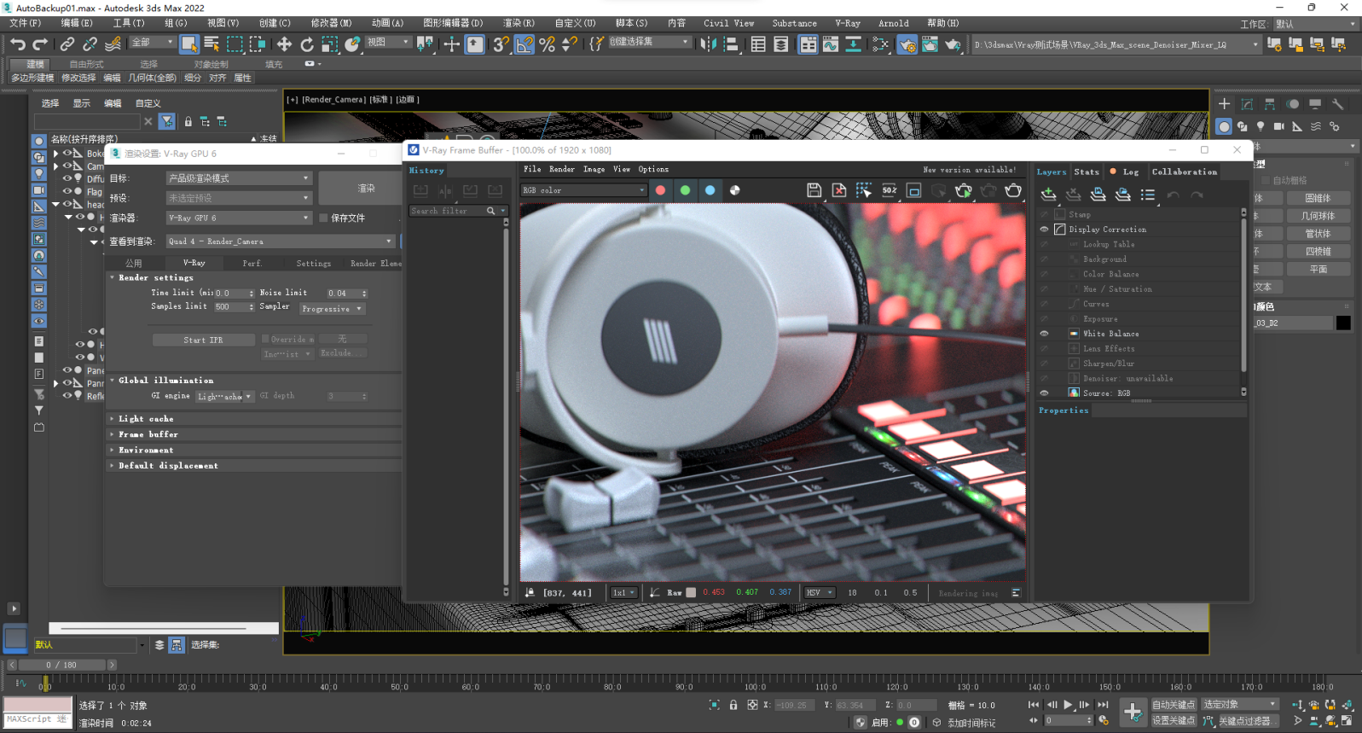Open the Progressive sampler dropdown
The image size is (1362, 733).
coord(332,309)
